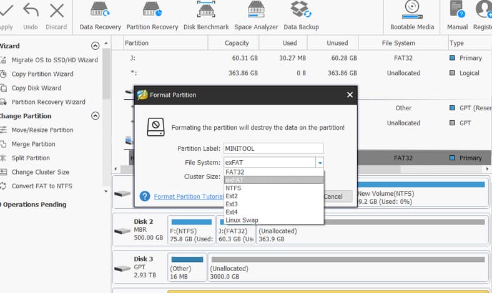
Task: Open Data Backup tool
Action: tap(301, 16)
